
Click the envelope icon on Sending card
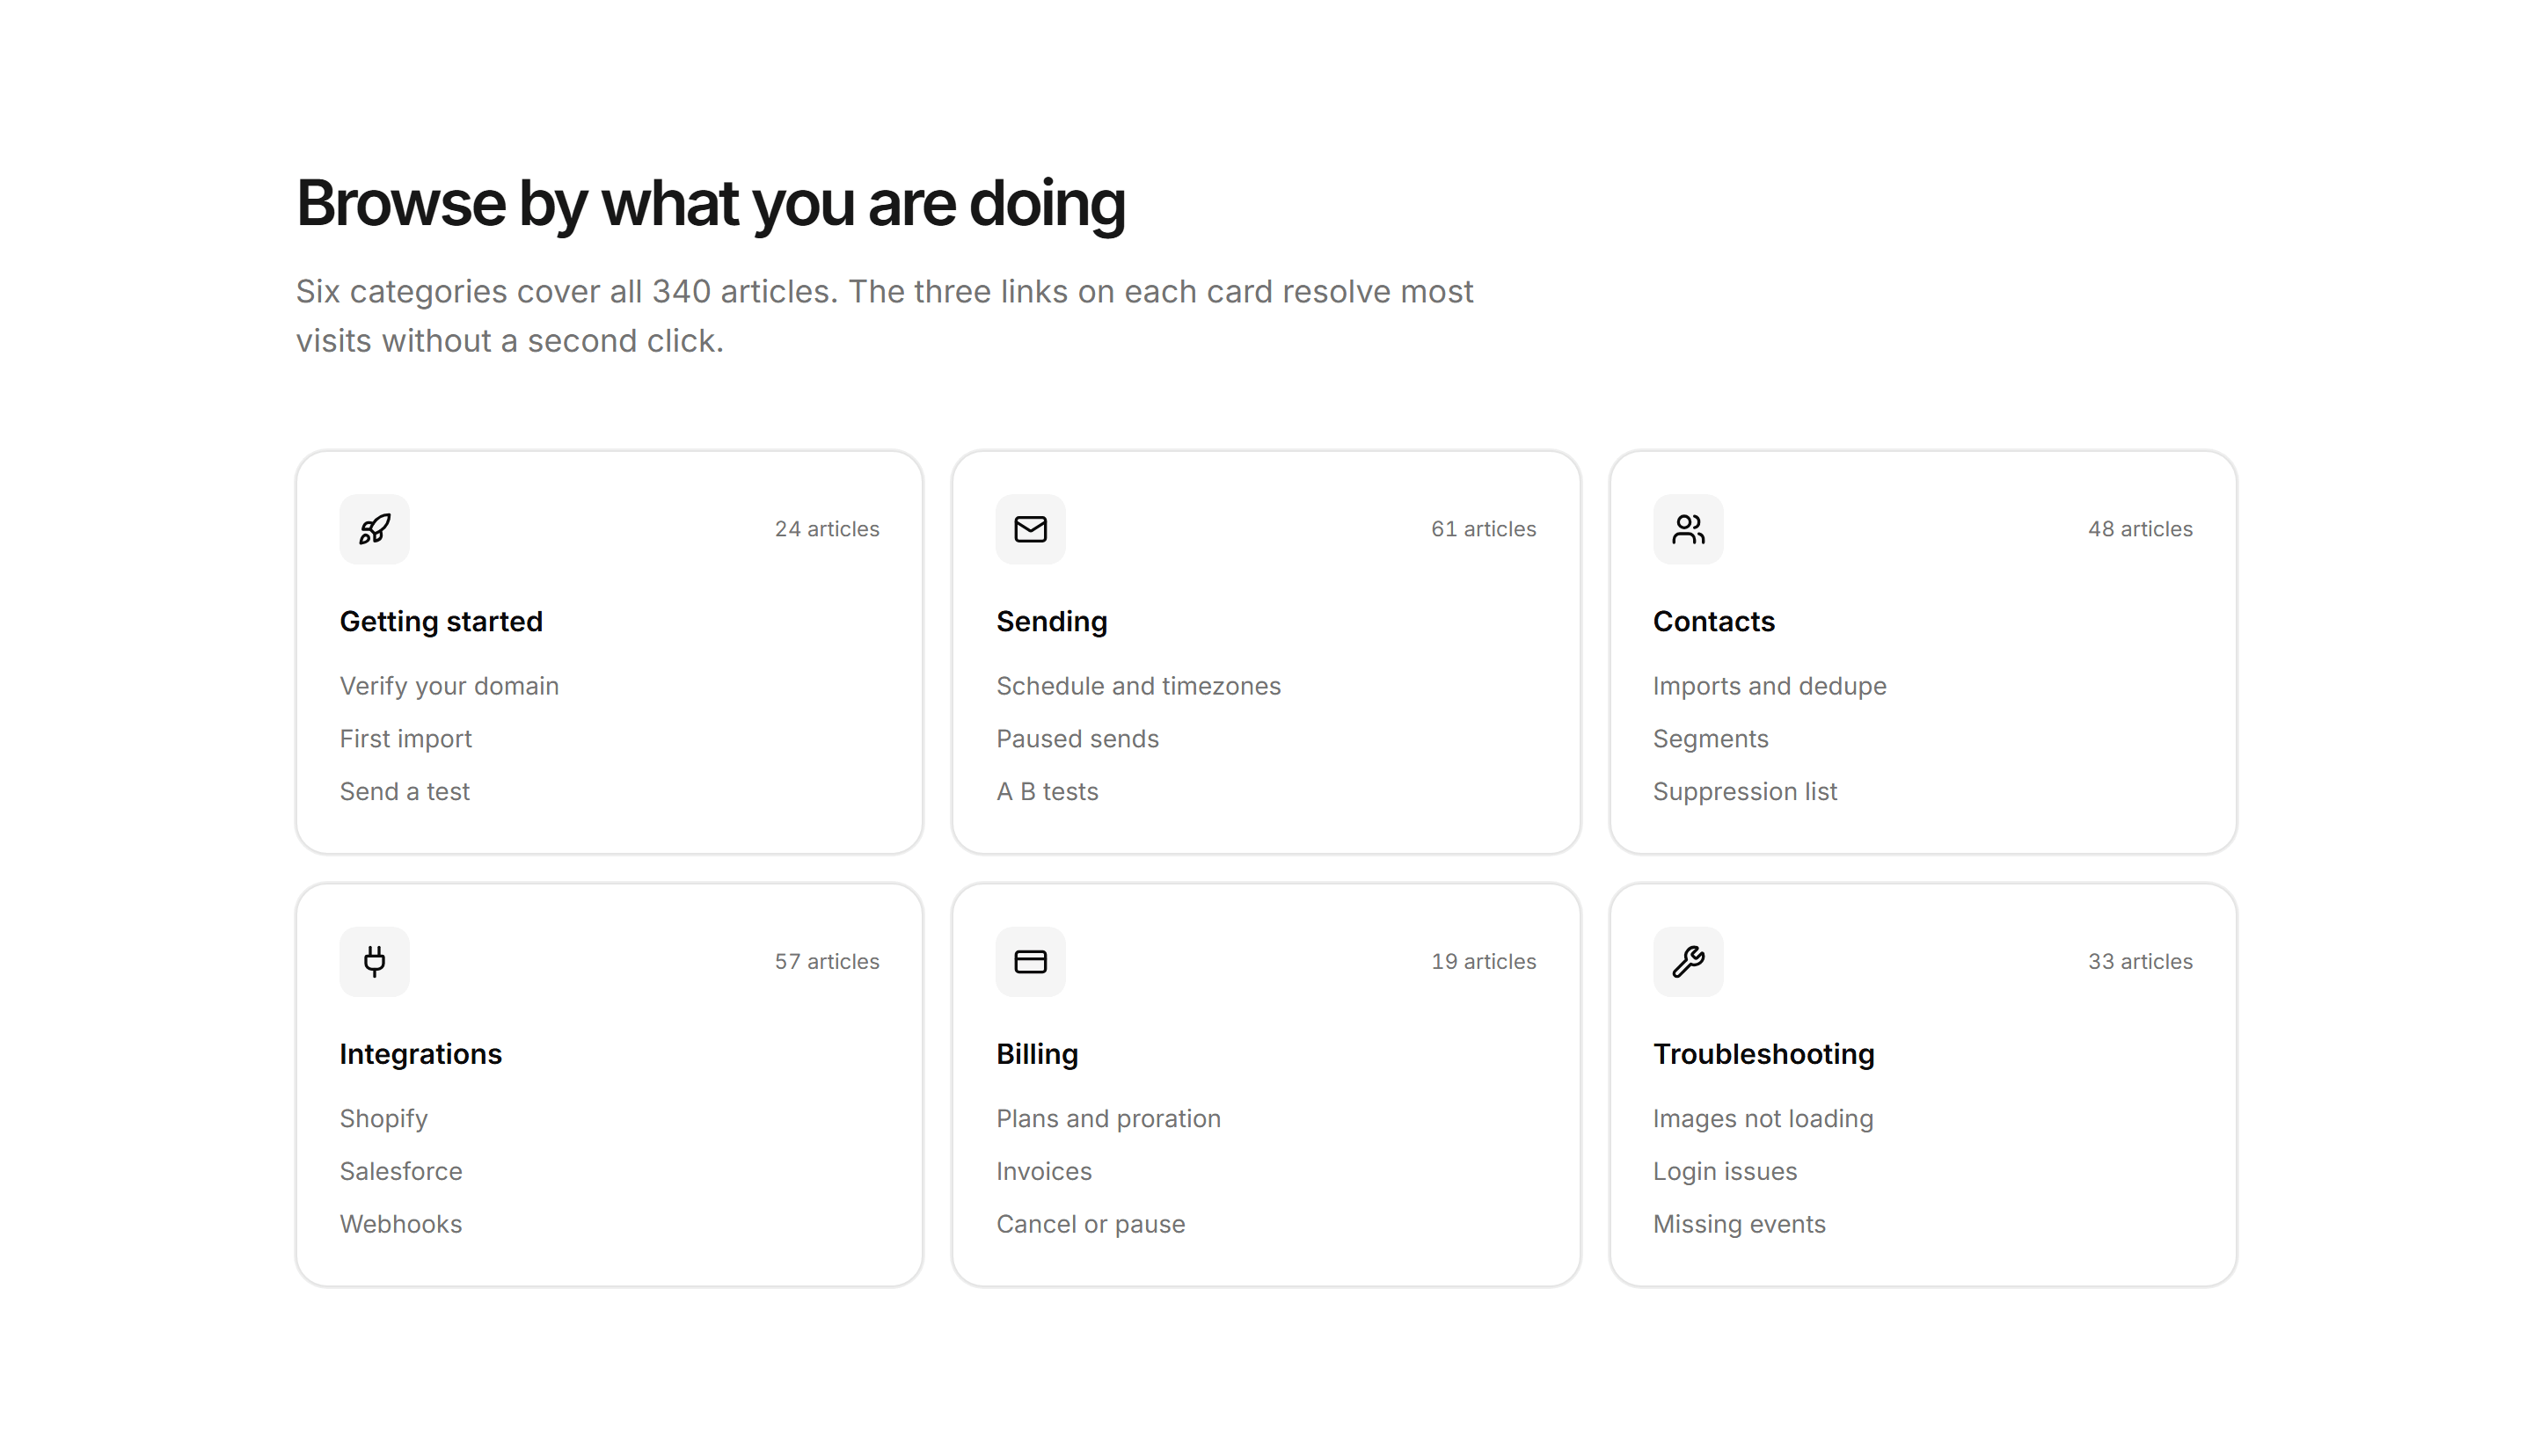pyautogui.click(x=1030, y=529)
